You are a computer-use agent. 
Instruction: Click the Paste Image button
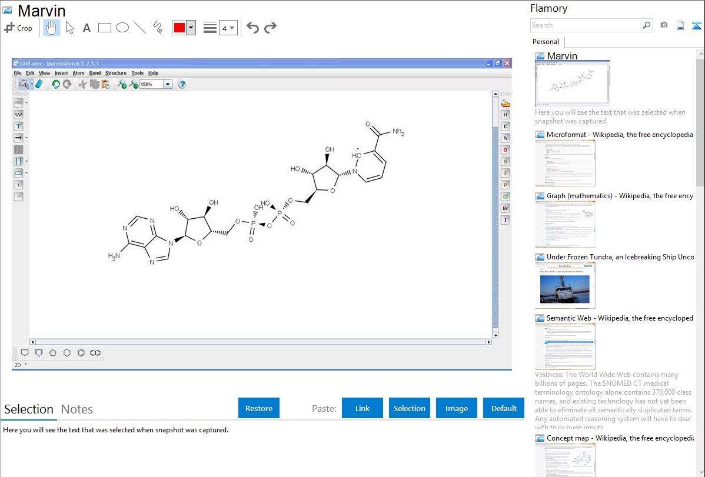point(456,408)
